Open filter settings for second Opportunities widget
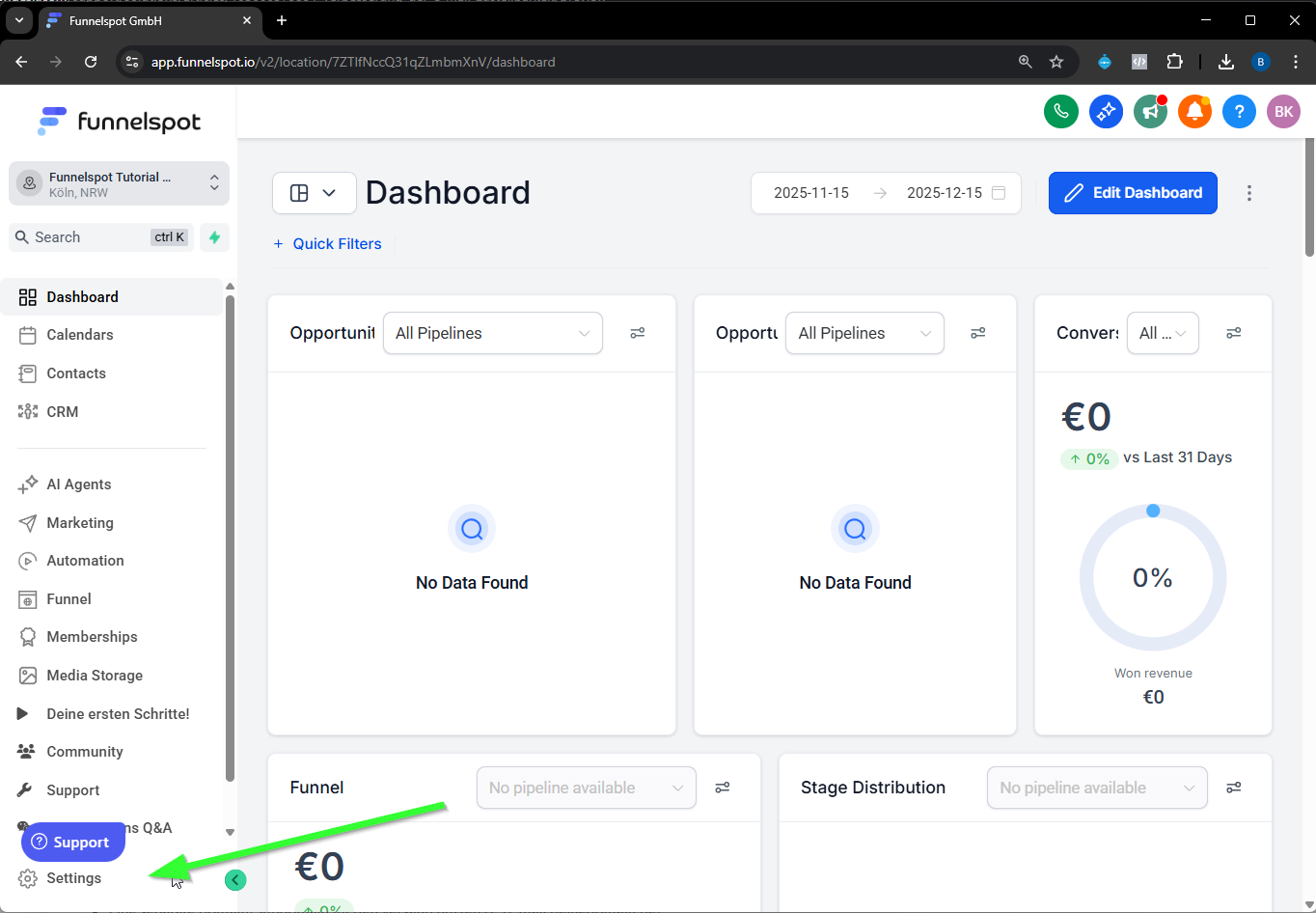 click(978, 333)
